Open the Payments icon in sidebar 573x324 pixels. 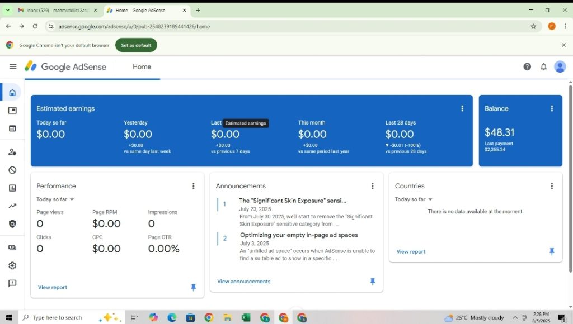(12, 247)
